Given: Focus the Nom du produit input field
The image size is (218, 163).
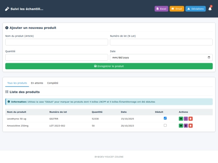Looking at the screenshot, I should point(57,42).
